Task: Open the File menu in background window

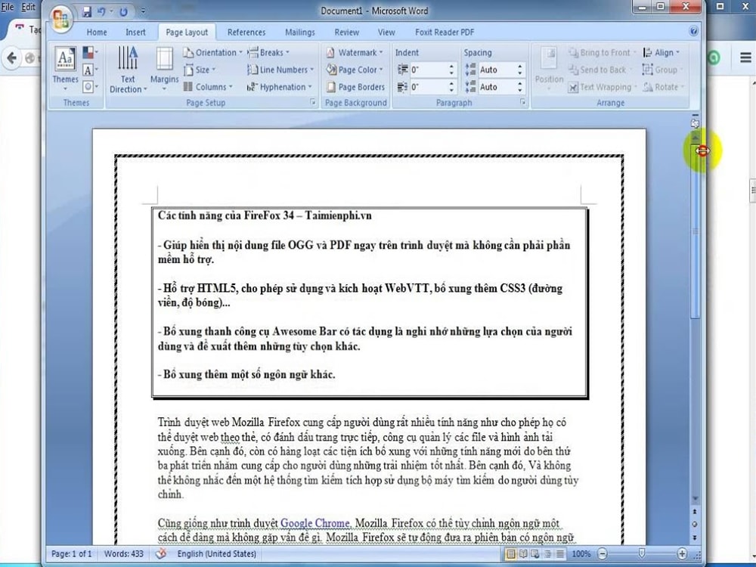Action: [8, 7]
